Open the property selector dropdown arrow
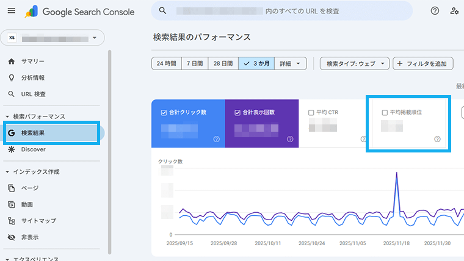Screen dimensions: 464x261 point(95,38)
